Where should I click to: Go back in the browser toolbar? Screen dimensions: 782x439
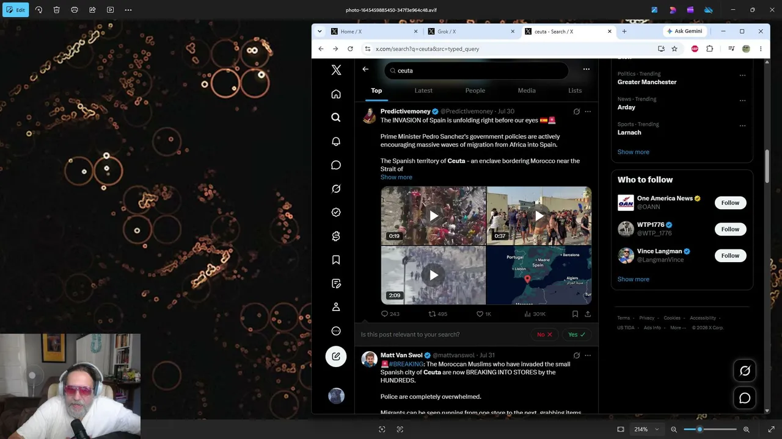[321, 49]
